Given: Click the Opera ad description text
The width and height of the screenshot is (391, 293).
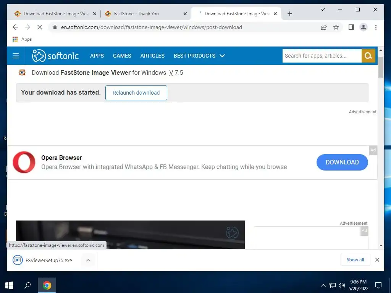Looking at the screenshot, I should (x=164, y=167).
